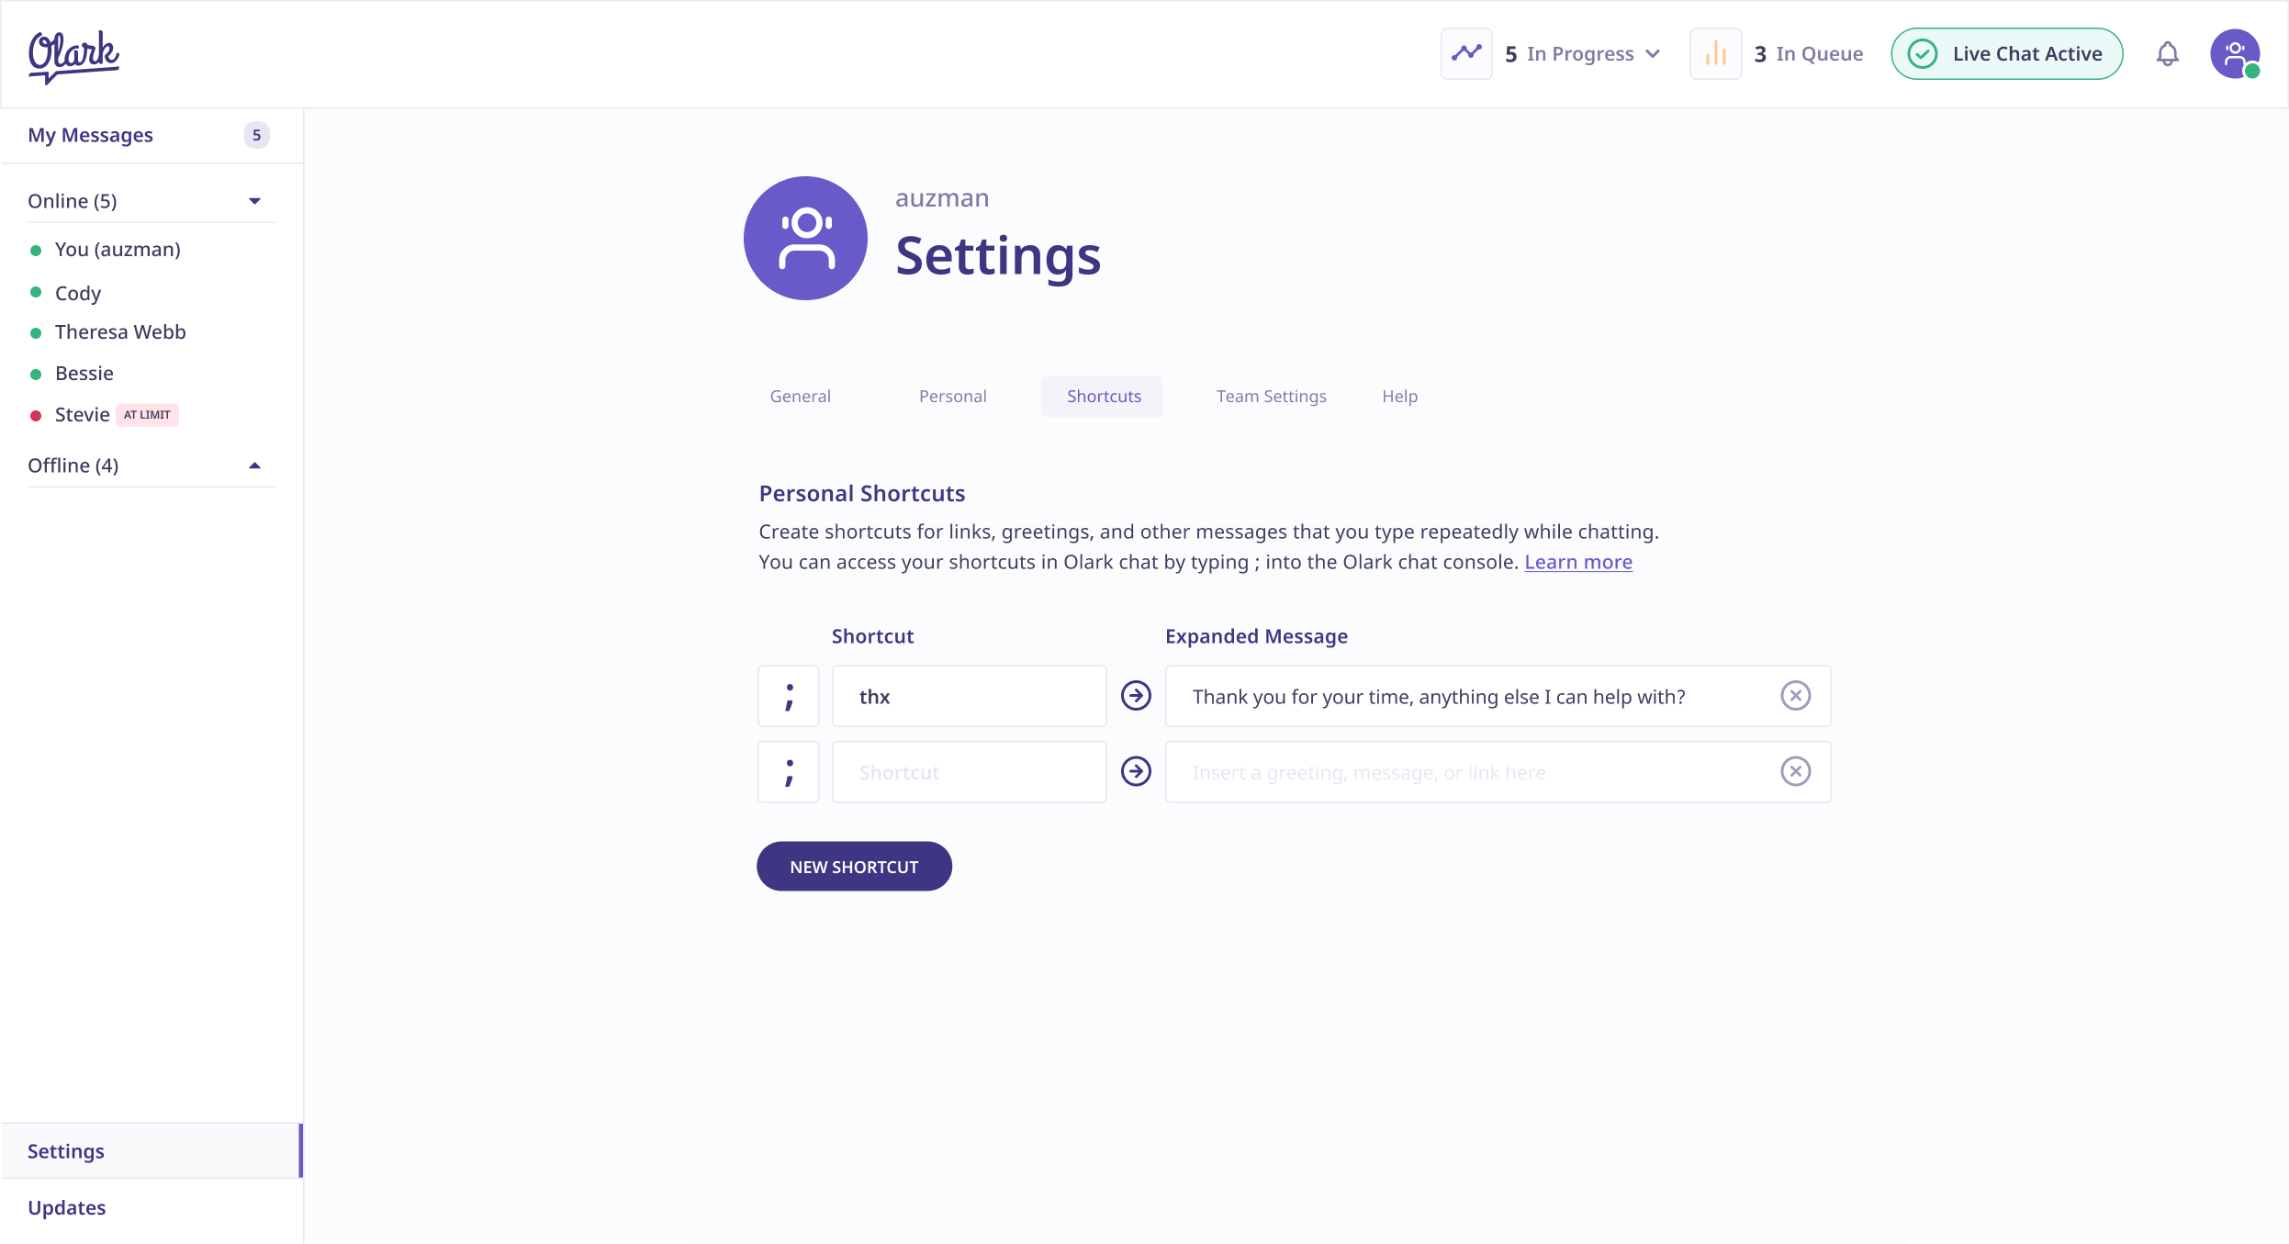Switch to the General settings tab

(802, 396)
